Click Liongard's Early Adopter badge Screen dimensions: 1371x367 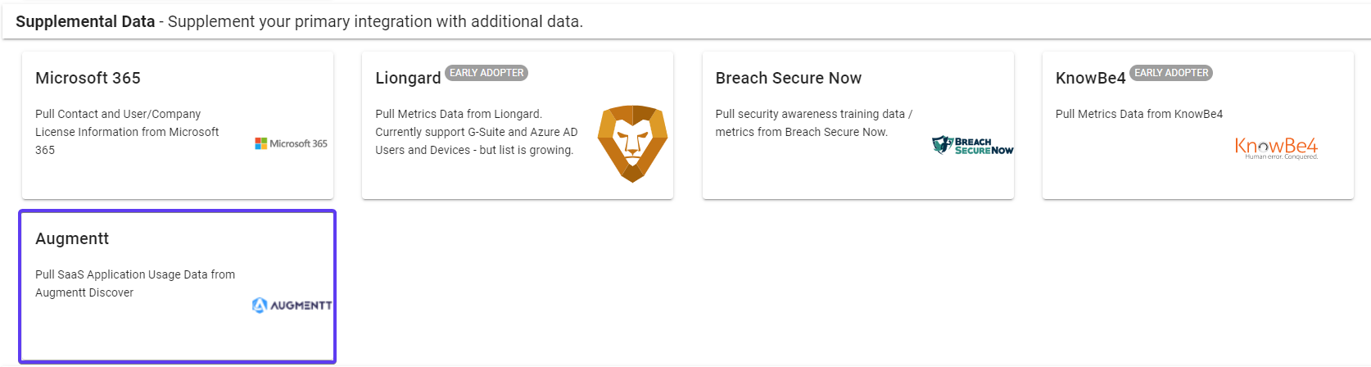[486, 73]
